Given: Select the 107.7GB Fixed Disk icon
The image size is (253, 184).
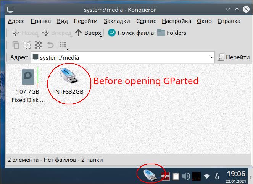Looking at the screenshot, I should (x=28, y=77).
